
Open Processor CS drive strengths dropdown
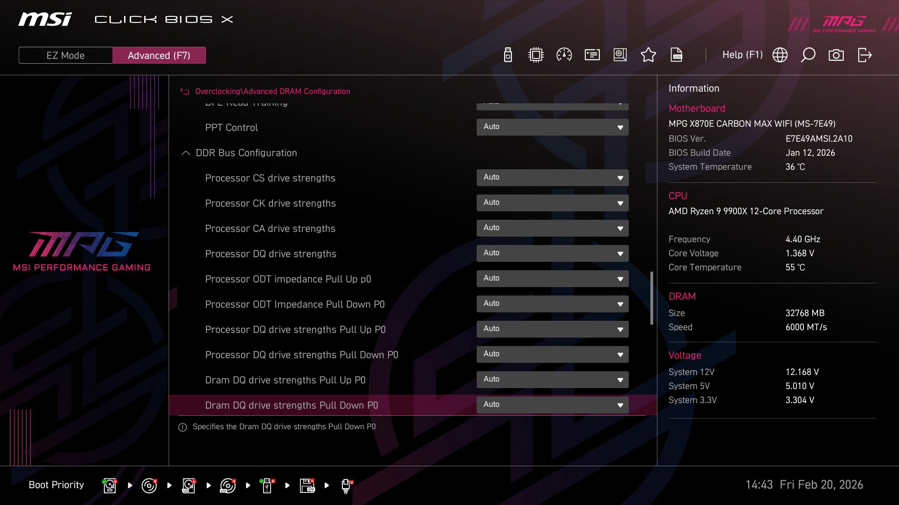[x=553, y=178]
